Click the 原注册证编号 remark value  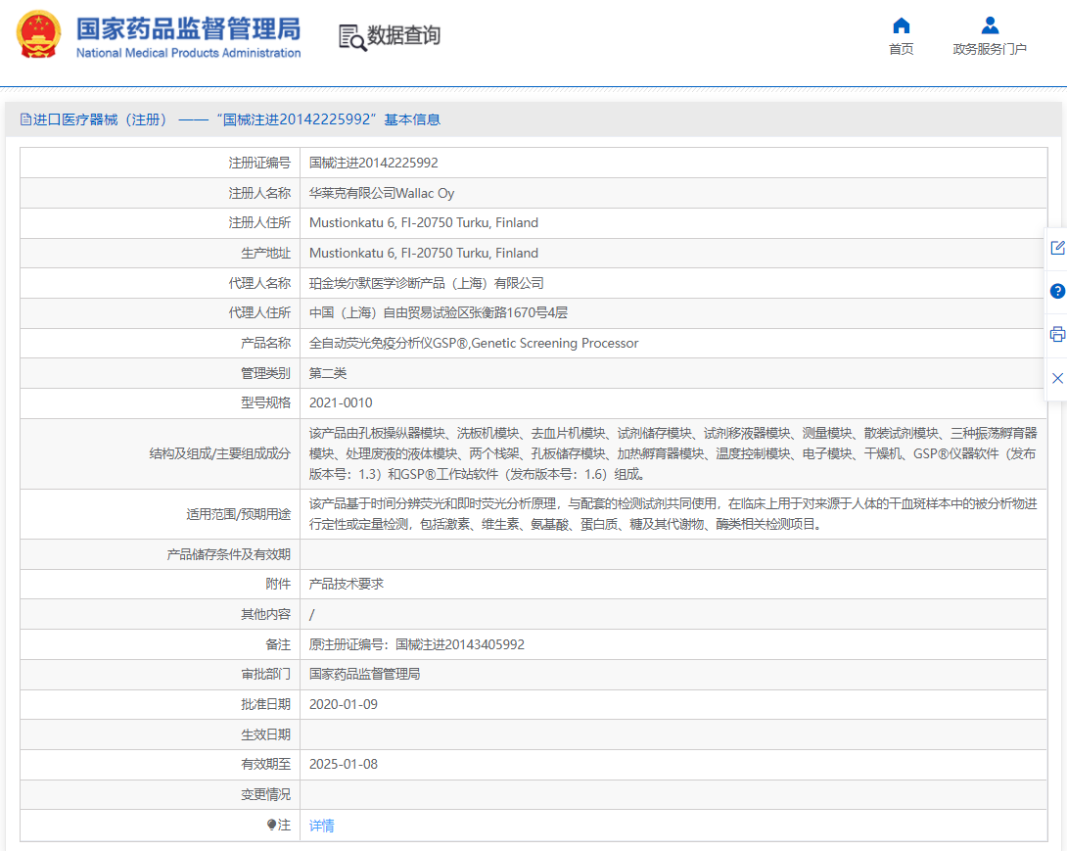point(416,644)
